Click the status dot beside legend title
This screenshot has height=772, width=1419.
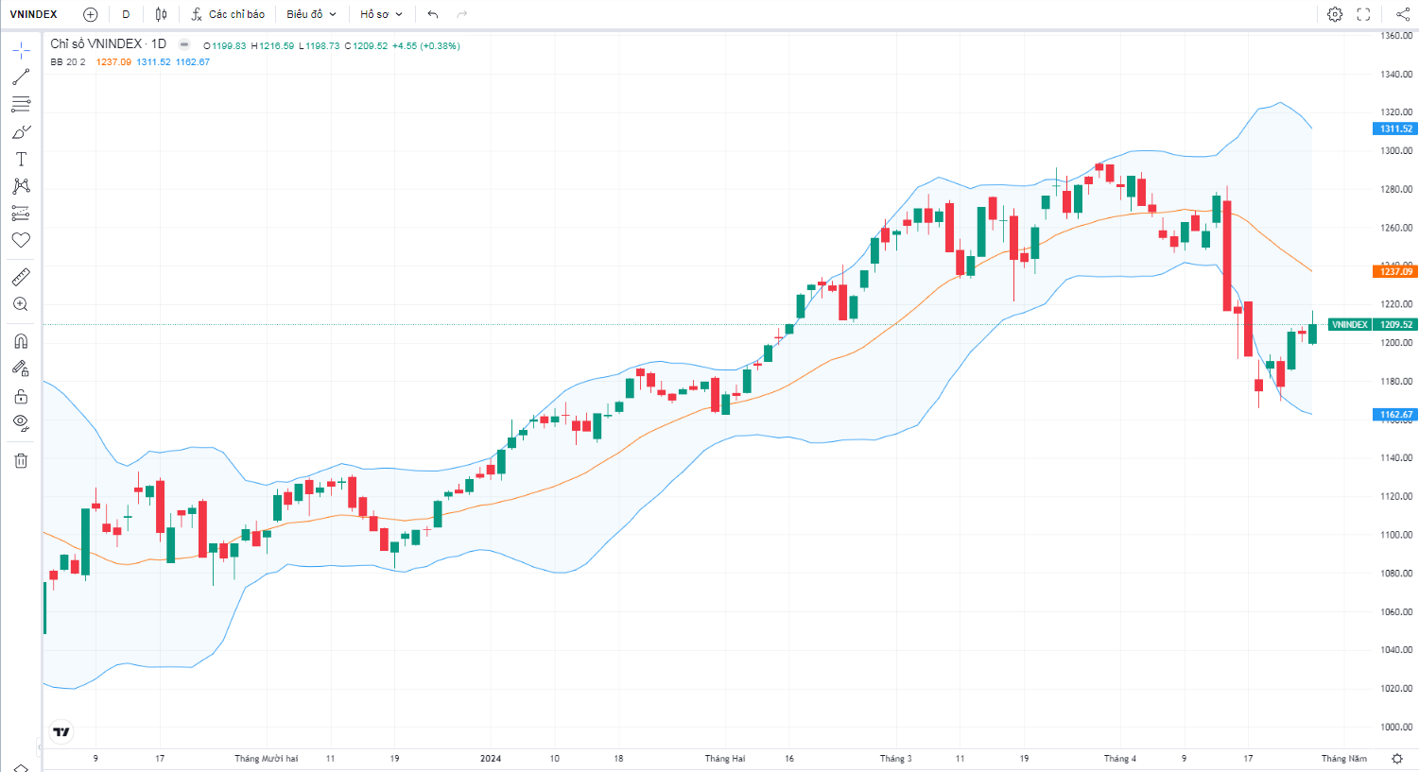184,44
